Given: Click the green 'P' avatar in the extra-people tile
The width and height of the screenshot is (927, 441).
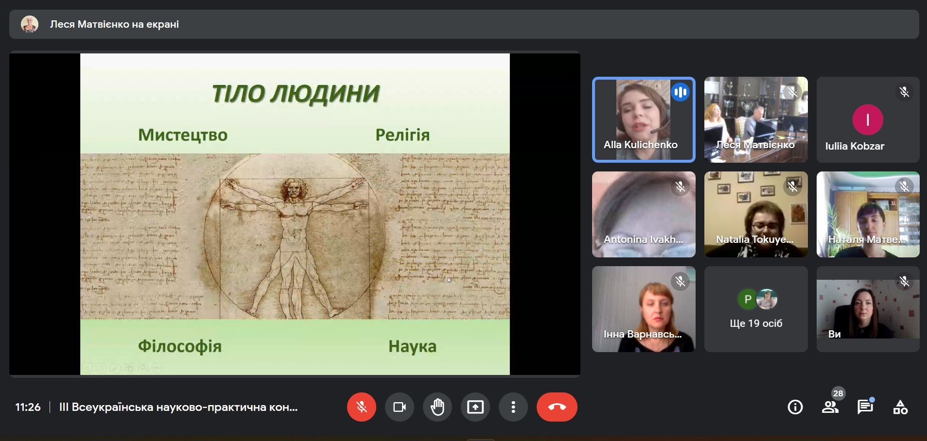Looking at the screenshot, I should (x=748, y=299).
